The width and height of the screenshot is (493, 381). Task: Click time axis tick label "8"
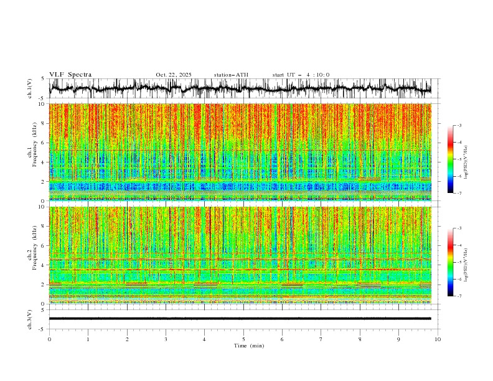pos(360,339)
